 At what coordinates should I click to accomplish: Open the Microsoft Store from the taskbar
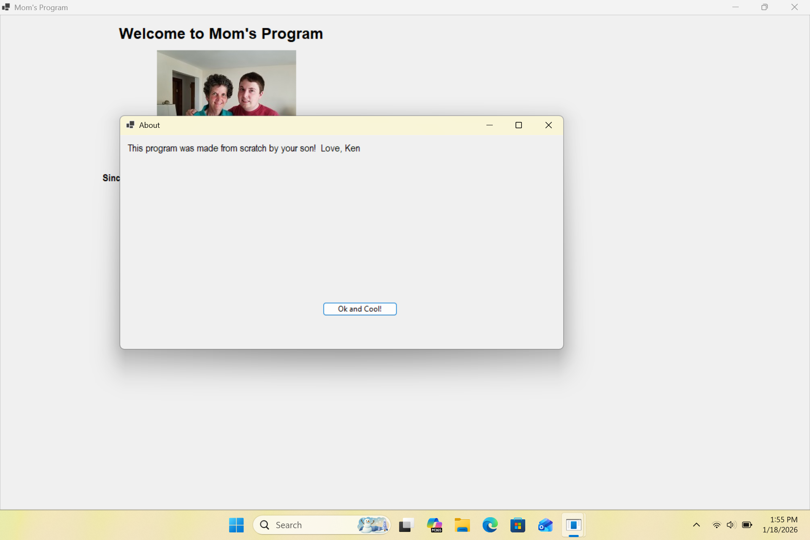pyautogui.click(x=518, y=525)
